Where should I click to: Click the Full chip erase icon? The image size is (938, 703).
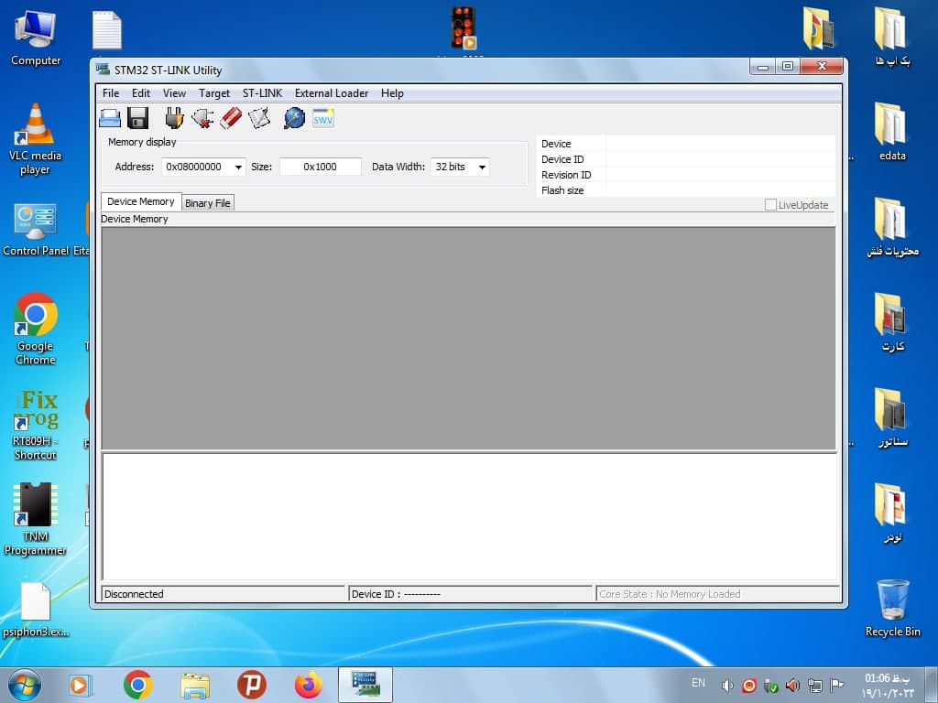tap(231, 118)
